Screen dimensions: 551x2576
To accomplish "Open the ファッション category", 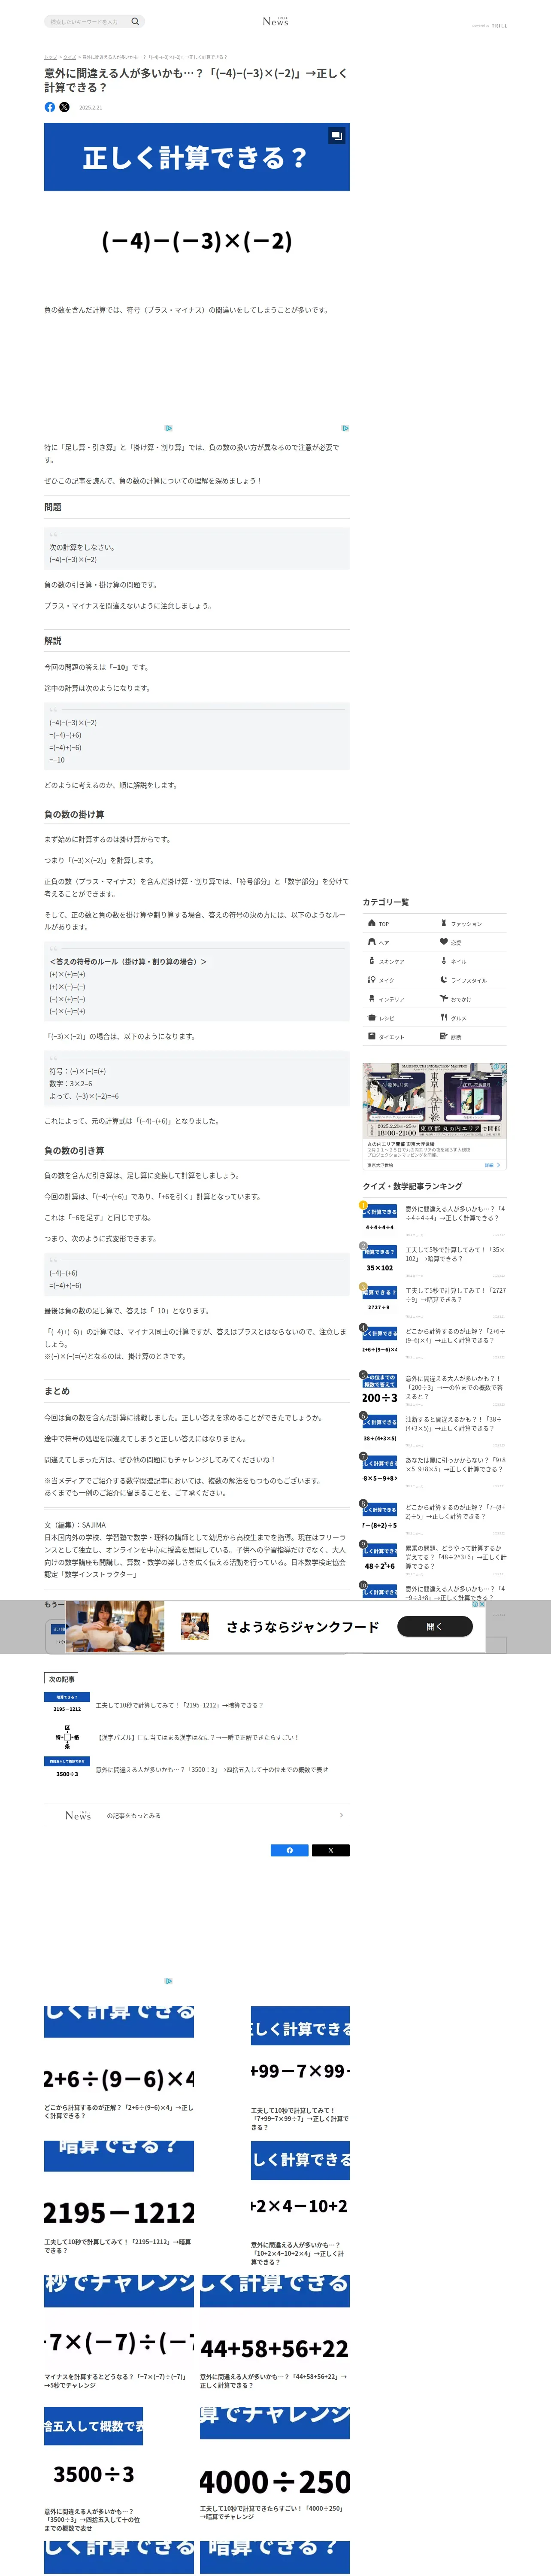I will 471,923.
